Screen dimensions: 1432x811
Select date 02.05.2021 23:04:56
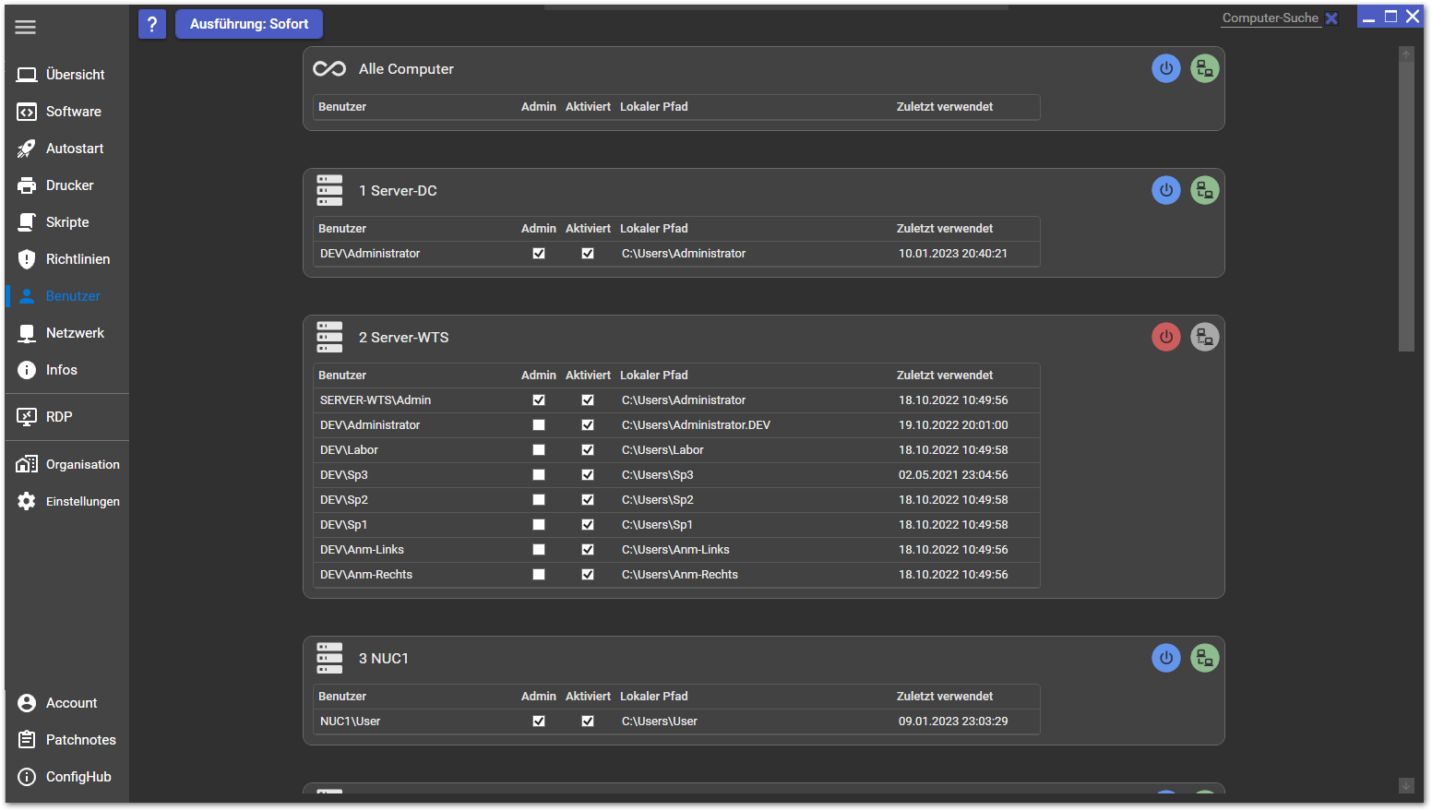953,475
